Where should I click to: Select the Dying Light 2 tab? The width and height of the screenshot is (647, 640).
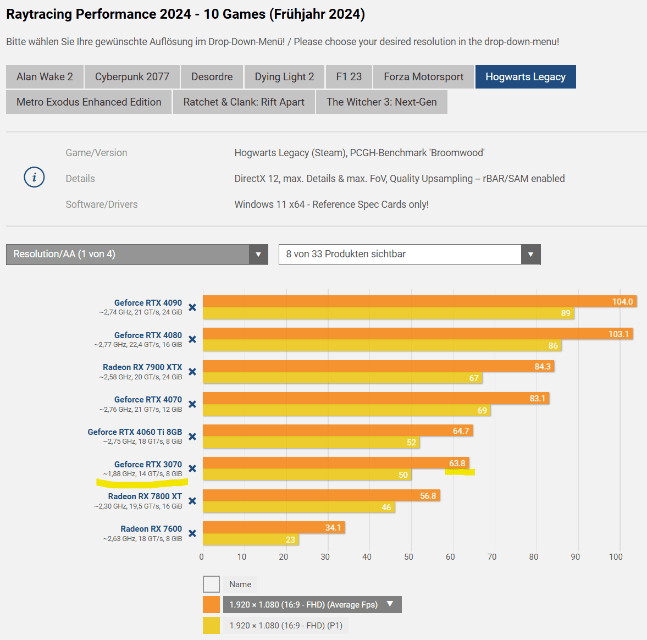point(284,77)
